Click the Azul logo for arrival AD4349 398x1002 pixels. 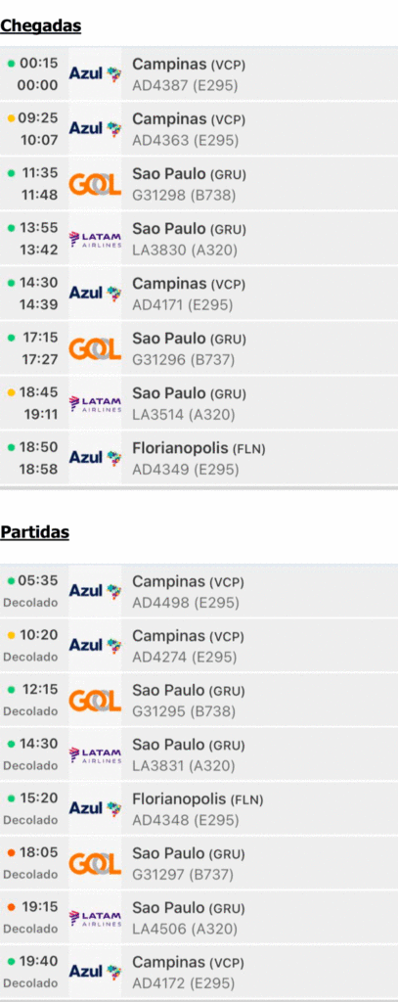click(x=95, y=458)
